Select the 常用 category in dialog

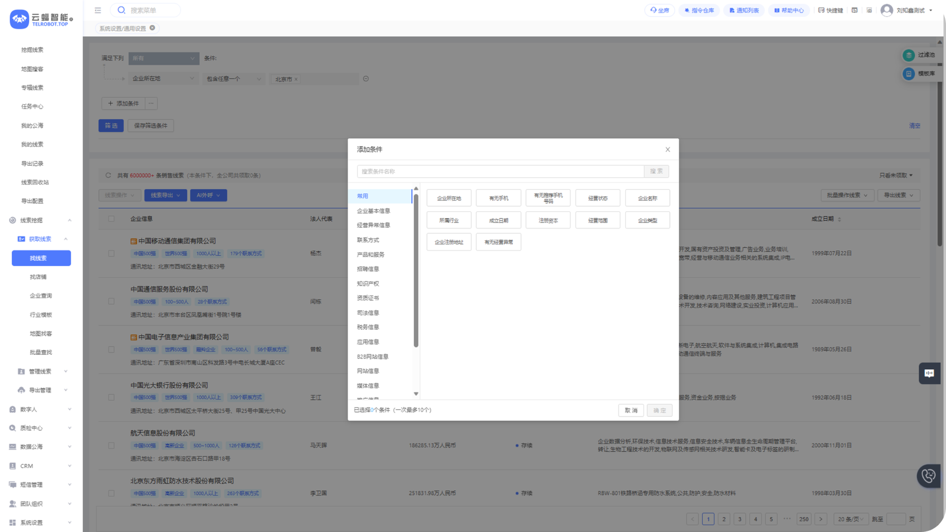pos(380,196)
